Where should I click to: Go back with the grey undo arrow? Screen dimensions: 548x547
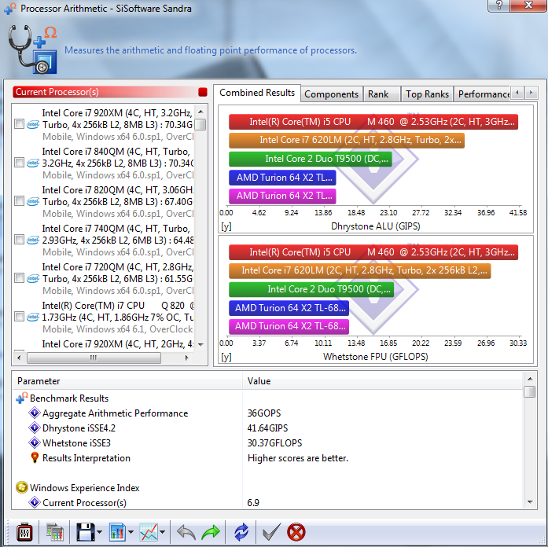tap(186, 532)
